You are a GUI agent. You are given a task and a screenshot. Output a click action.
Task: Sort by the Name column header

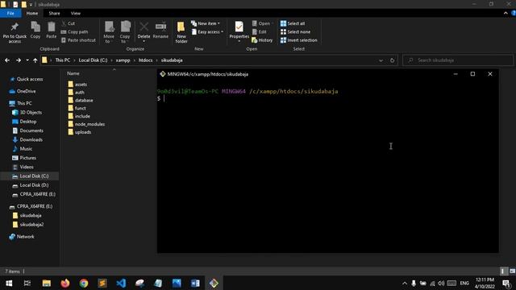tap(73, 73)
